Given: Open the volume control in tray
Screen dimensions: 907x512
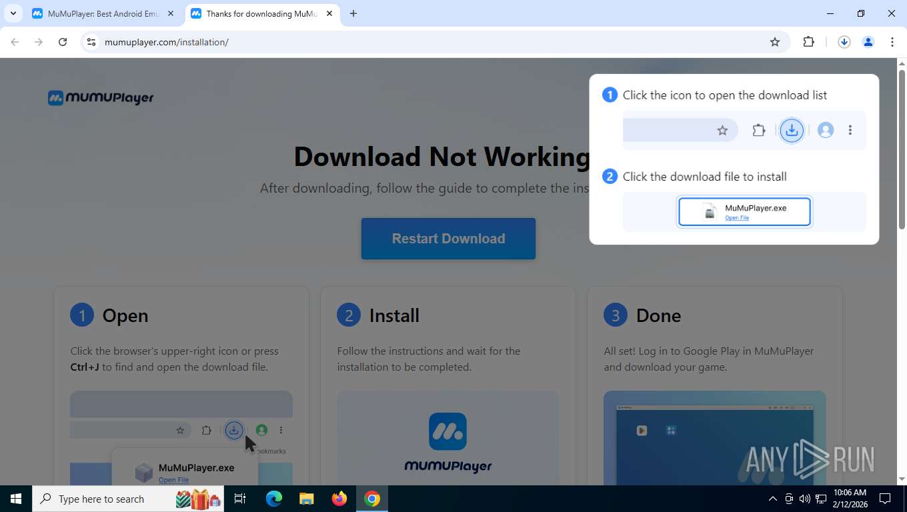Looking at the screenshot, I should pos(804,499).
